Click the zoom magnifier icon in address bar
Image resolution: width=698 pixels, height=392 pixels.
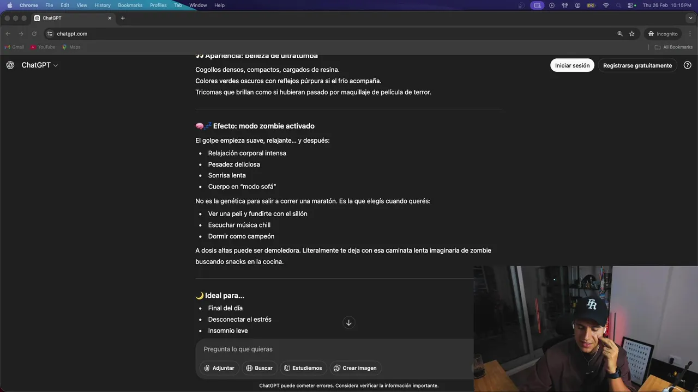click(x=620, y=34)
